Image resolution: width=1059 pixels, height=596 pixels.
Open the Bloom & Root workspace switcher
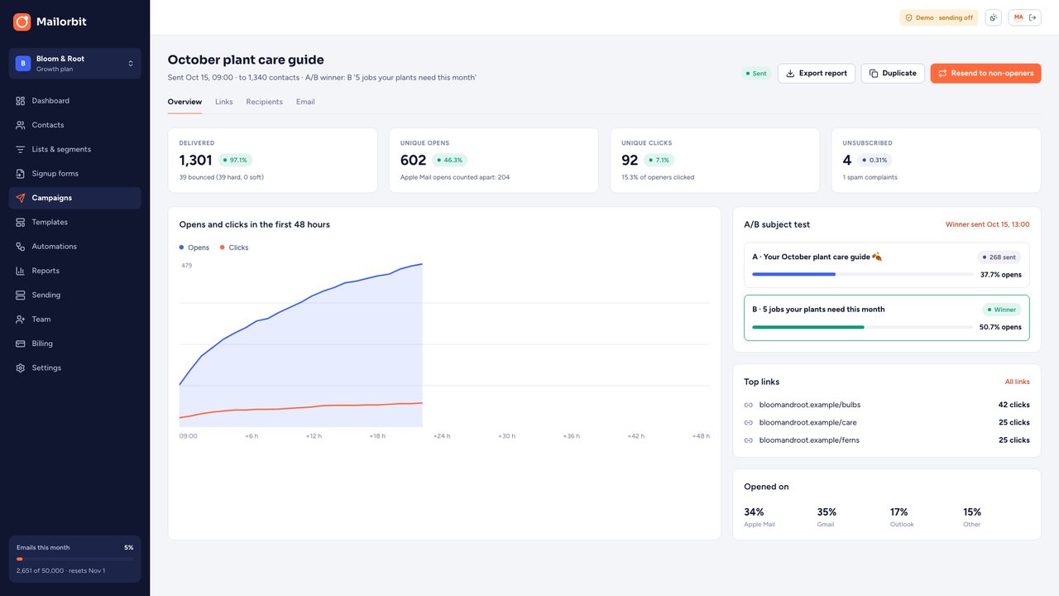pyautogui.click(x=74, y=63)
